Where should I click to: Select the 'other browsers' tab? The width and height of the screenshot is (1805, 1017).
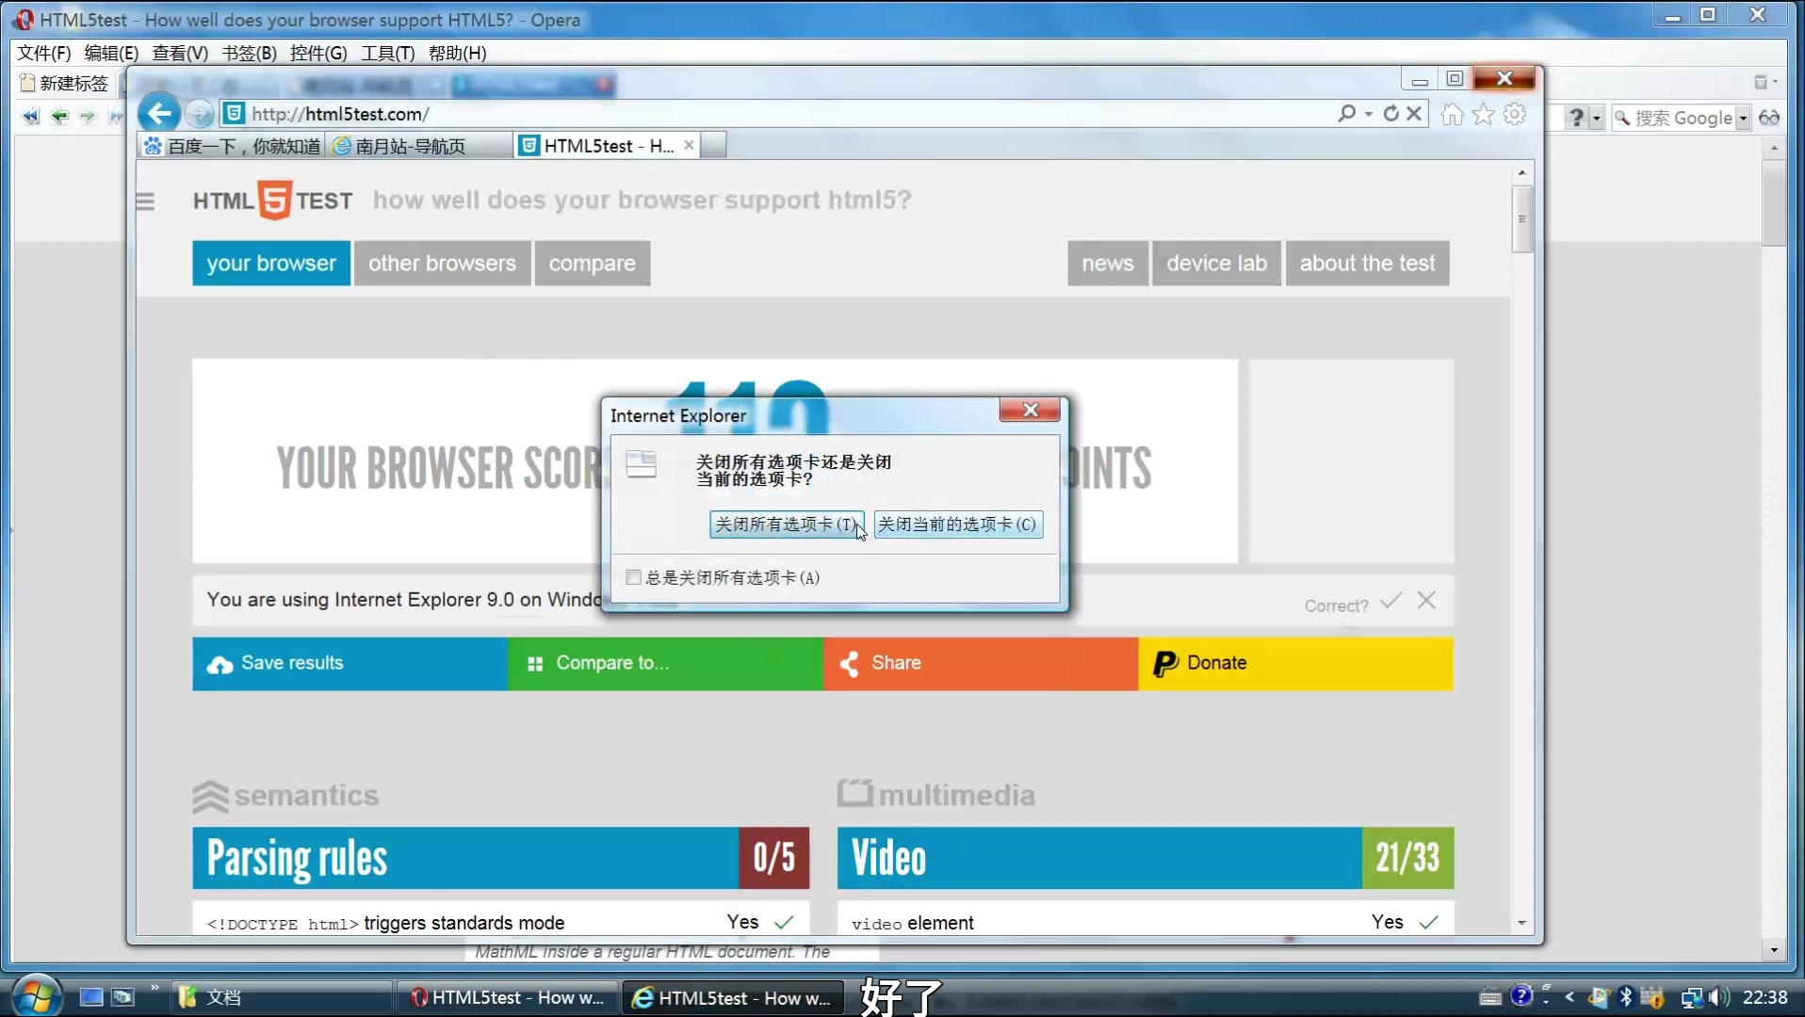point(442,264)
